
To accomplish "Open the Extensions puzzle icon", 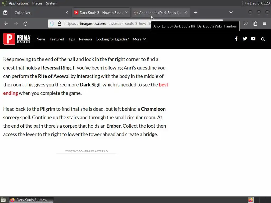I will [x=255, y=24].
